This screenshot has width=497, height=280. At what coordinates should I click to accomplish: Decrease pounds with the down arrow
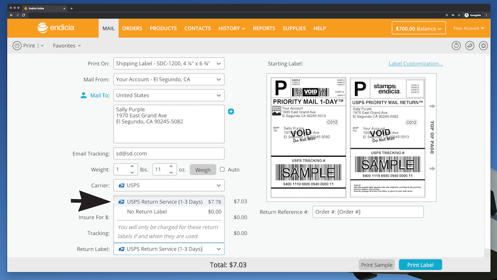click(x=132, y=173)
